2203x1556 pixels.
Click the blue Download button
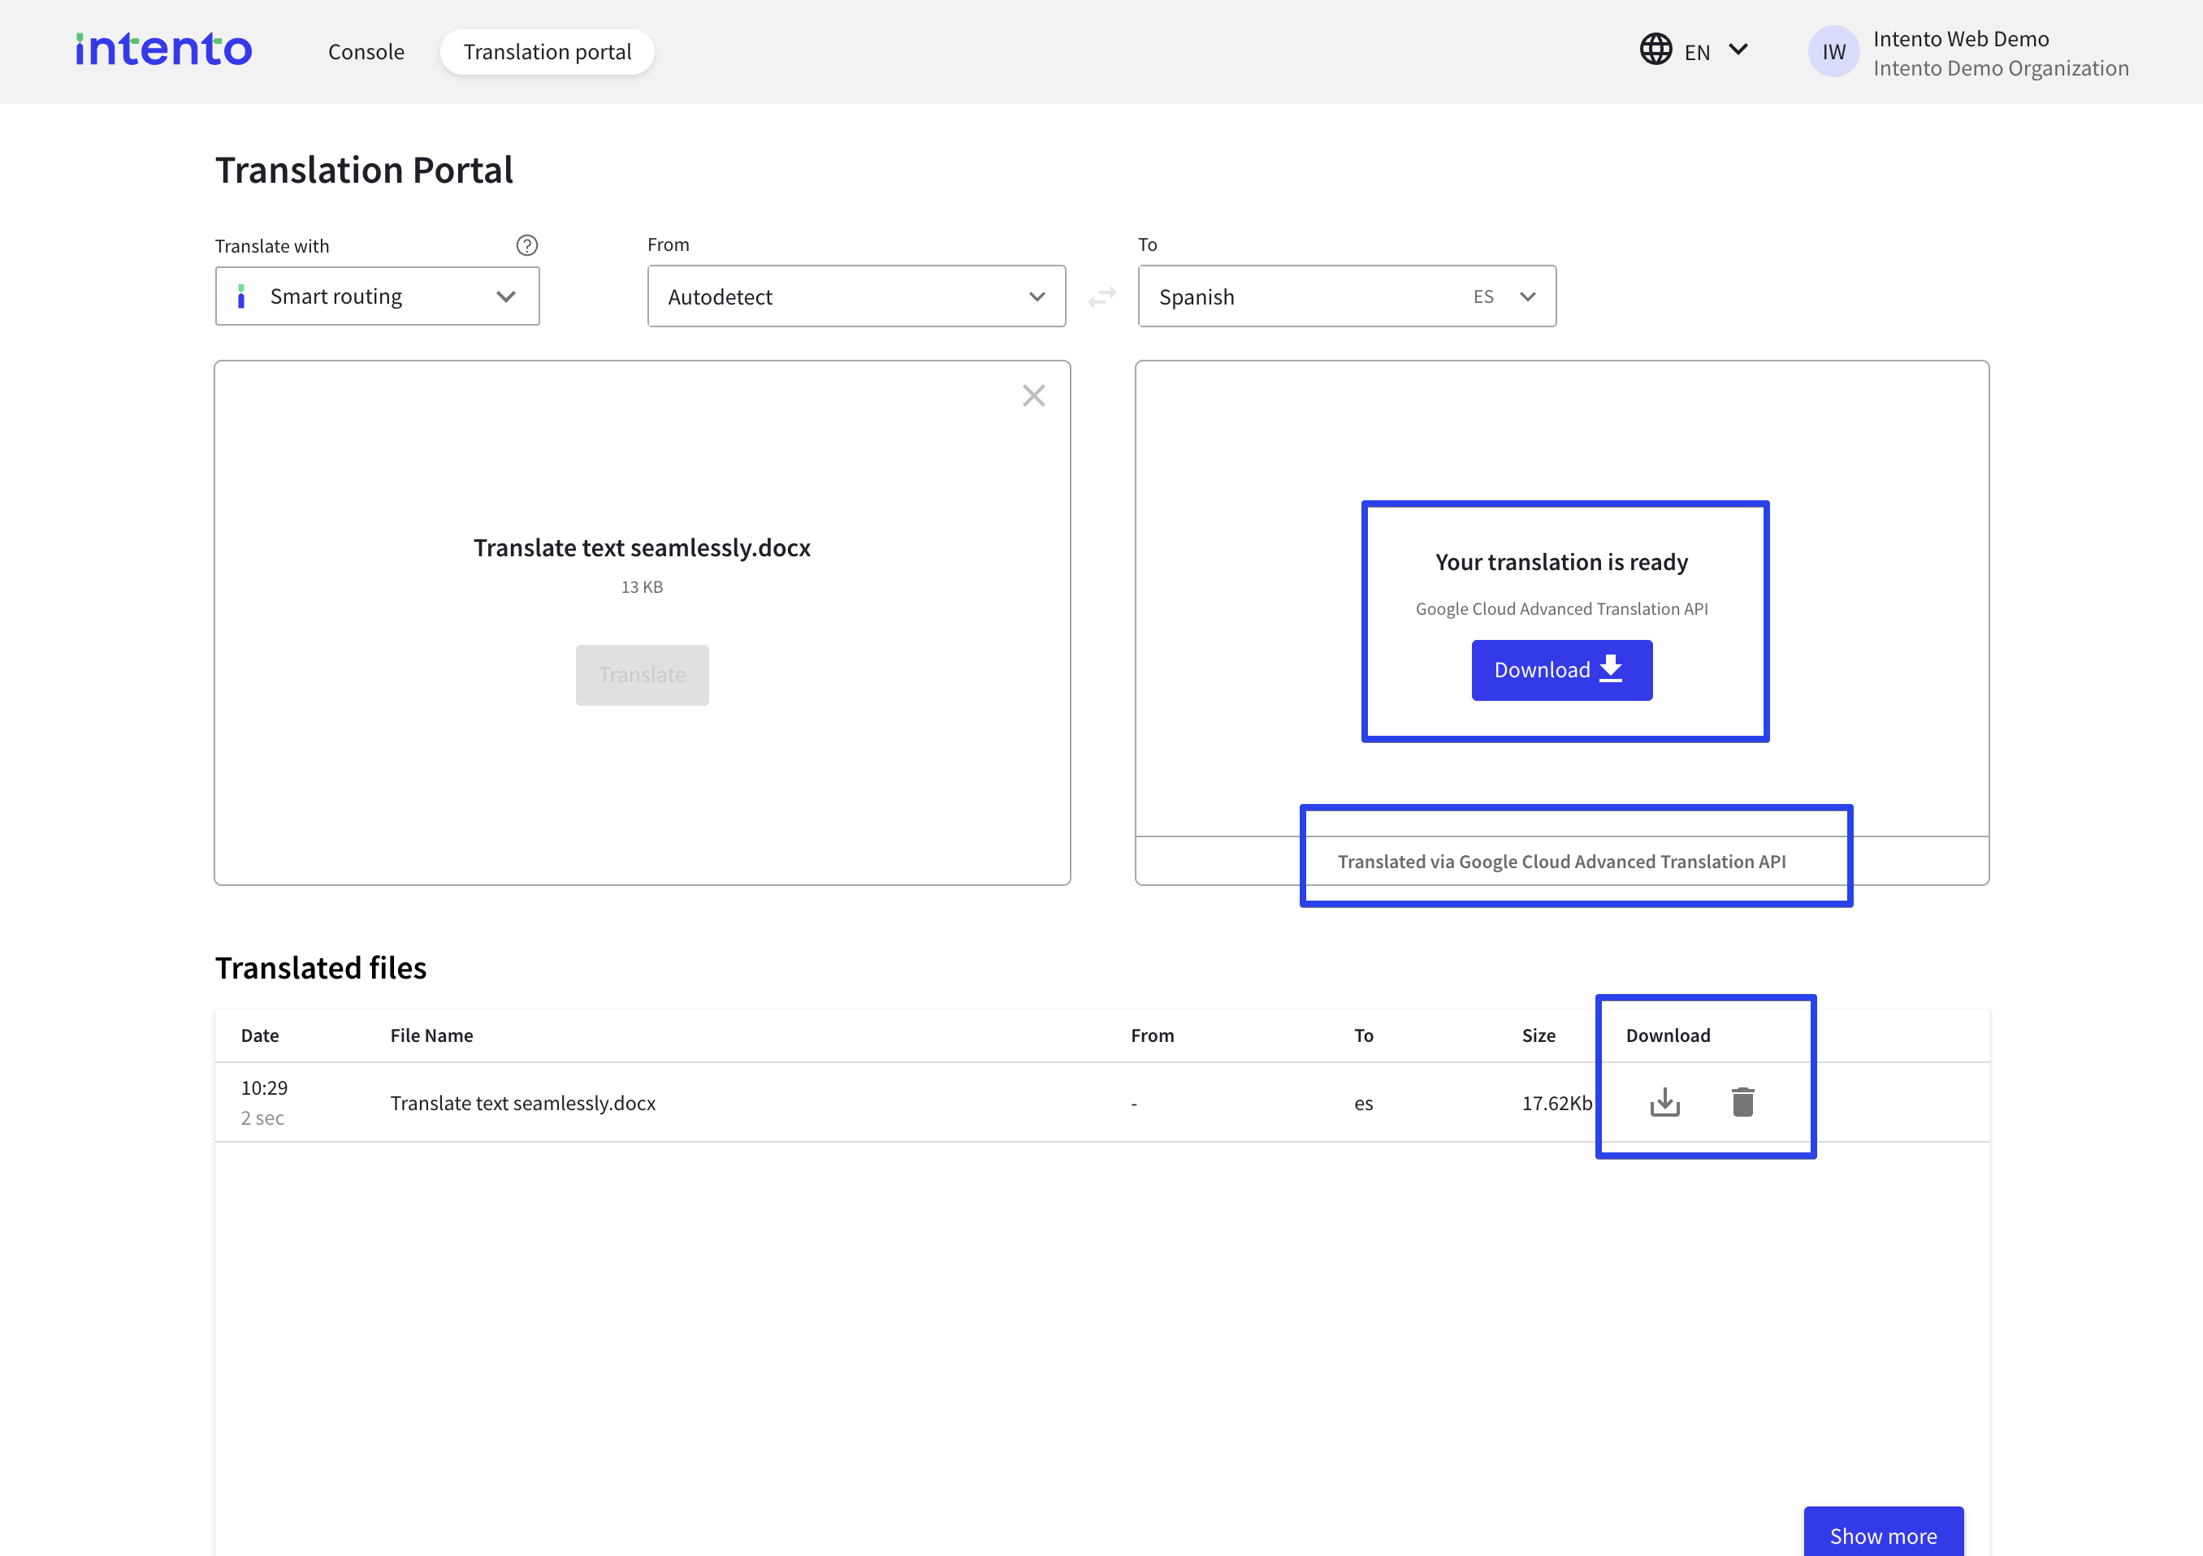click(x=1561, y=670)
